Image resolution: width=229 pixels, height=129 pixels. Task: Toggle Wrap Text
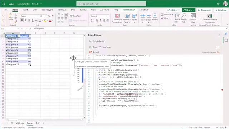75,16
